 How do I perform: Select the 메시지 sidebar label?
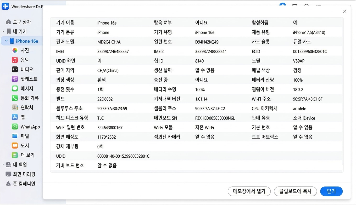27,88
